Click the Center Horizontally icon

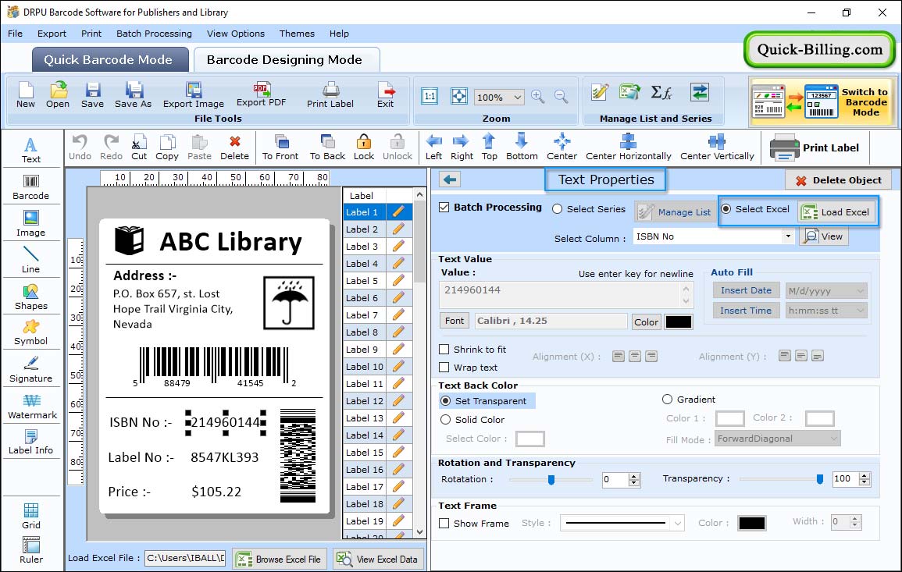[x=628, y=147]
